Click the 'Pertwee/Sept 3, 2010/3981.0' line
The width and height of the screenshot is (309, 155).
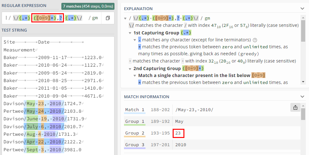42,150
